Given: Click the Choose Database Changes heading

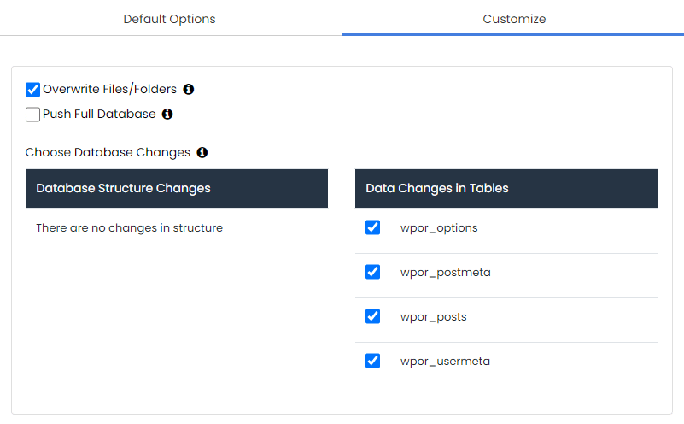Looking at the screenshot, I should coord(108,152).
